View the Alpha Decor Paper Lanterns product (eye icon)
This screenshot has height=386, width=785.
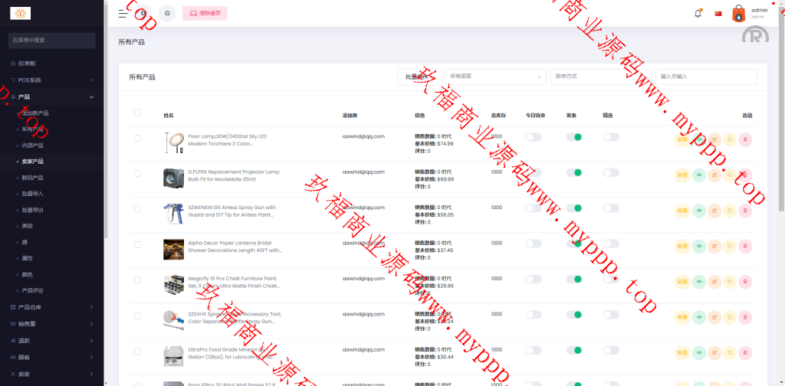pyautogui.click(x=698, y=245)
